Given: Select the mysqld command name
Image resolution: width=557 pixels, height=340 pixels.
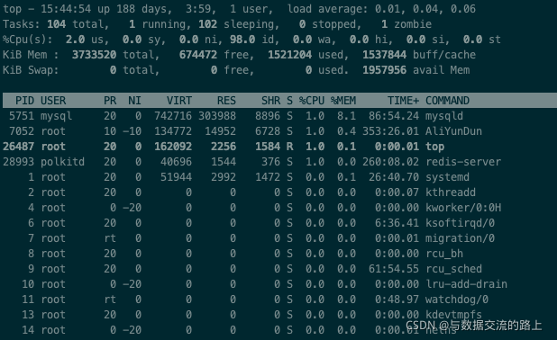Looking at the screenshot, I should tap(444, 116).
